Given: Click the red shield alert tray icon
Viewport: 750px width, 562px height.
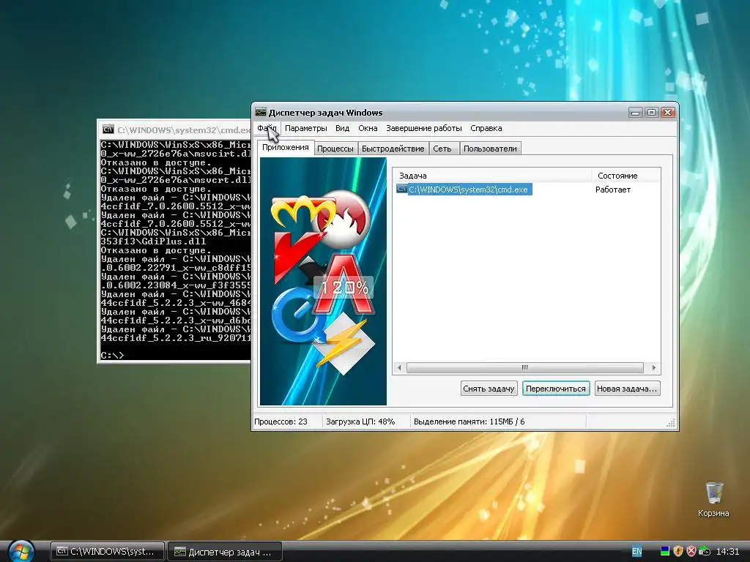Looking at the screenshot, I should click(691, 551).
